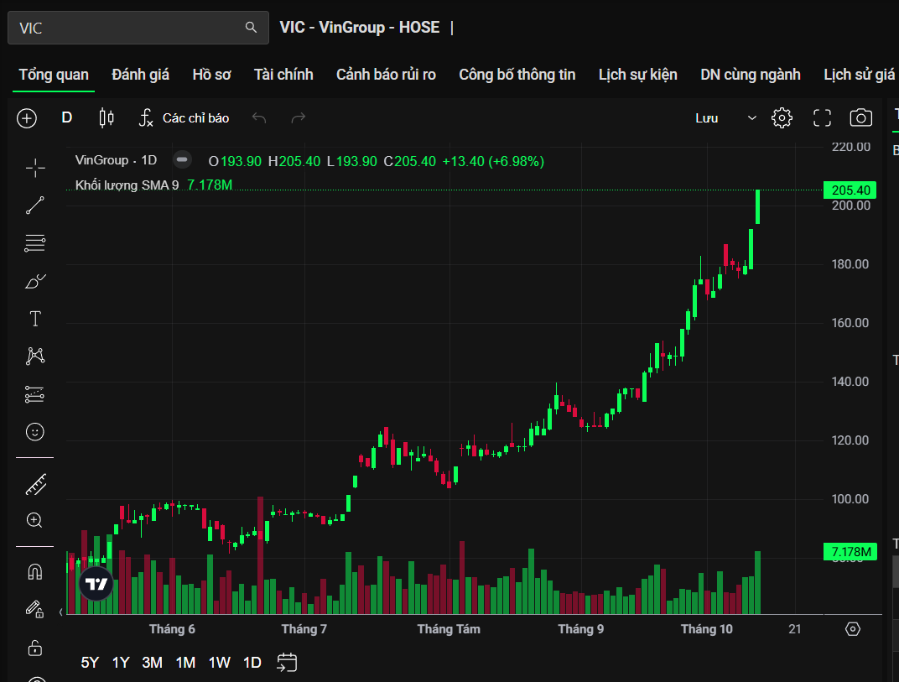
Task: Open the Cảnh báo rủi ro tab
Action: 386,75
